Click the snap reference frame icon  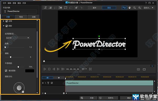tap(144, 69)
